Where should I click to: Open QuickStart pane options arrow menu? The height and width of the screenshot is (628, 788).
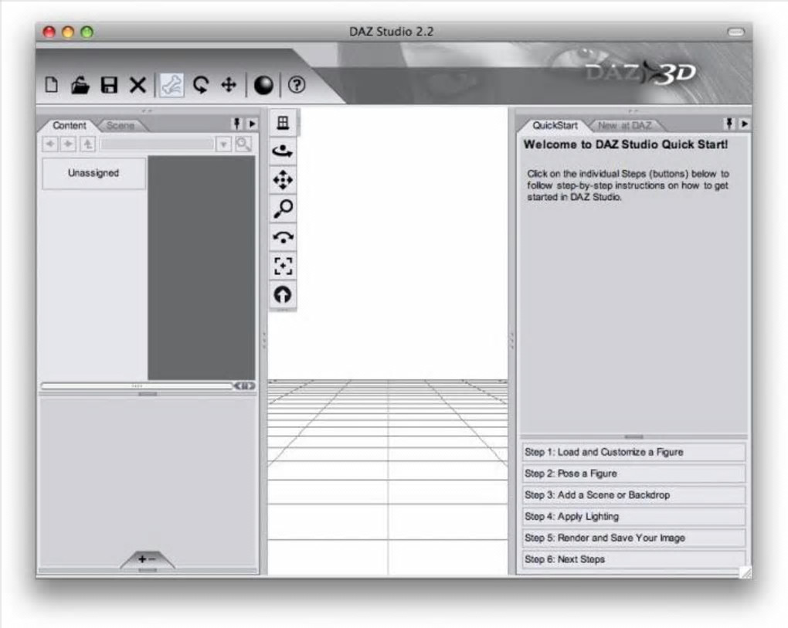744,124
